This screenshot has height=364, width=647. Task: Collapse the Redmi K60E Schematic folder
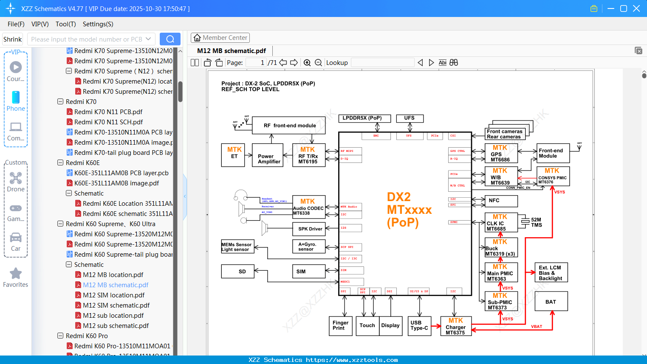point(68,193)
